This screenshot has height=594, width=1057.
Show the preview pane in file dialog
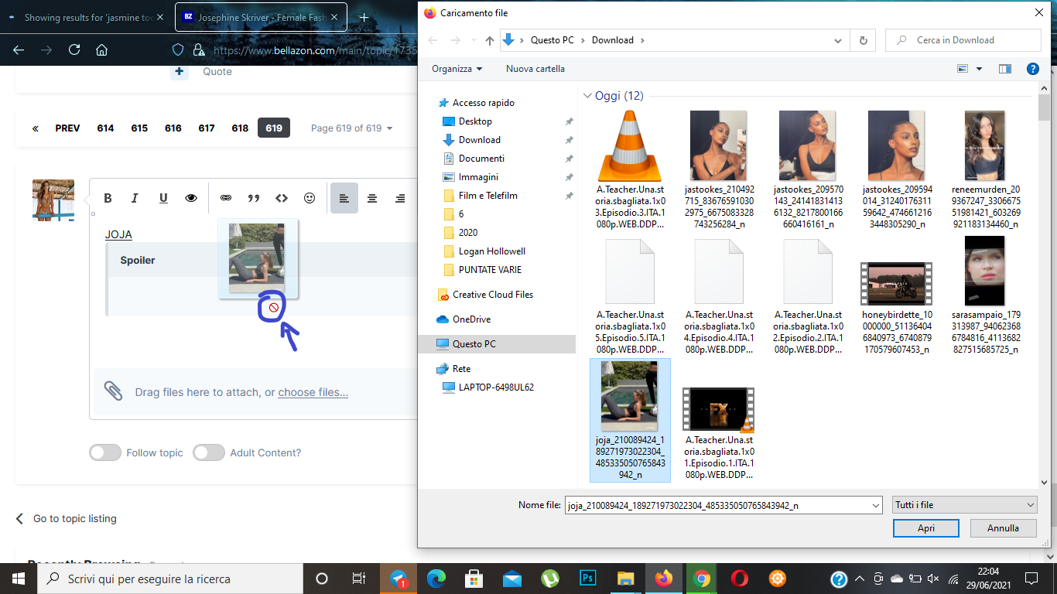tap(1005, 69)
